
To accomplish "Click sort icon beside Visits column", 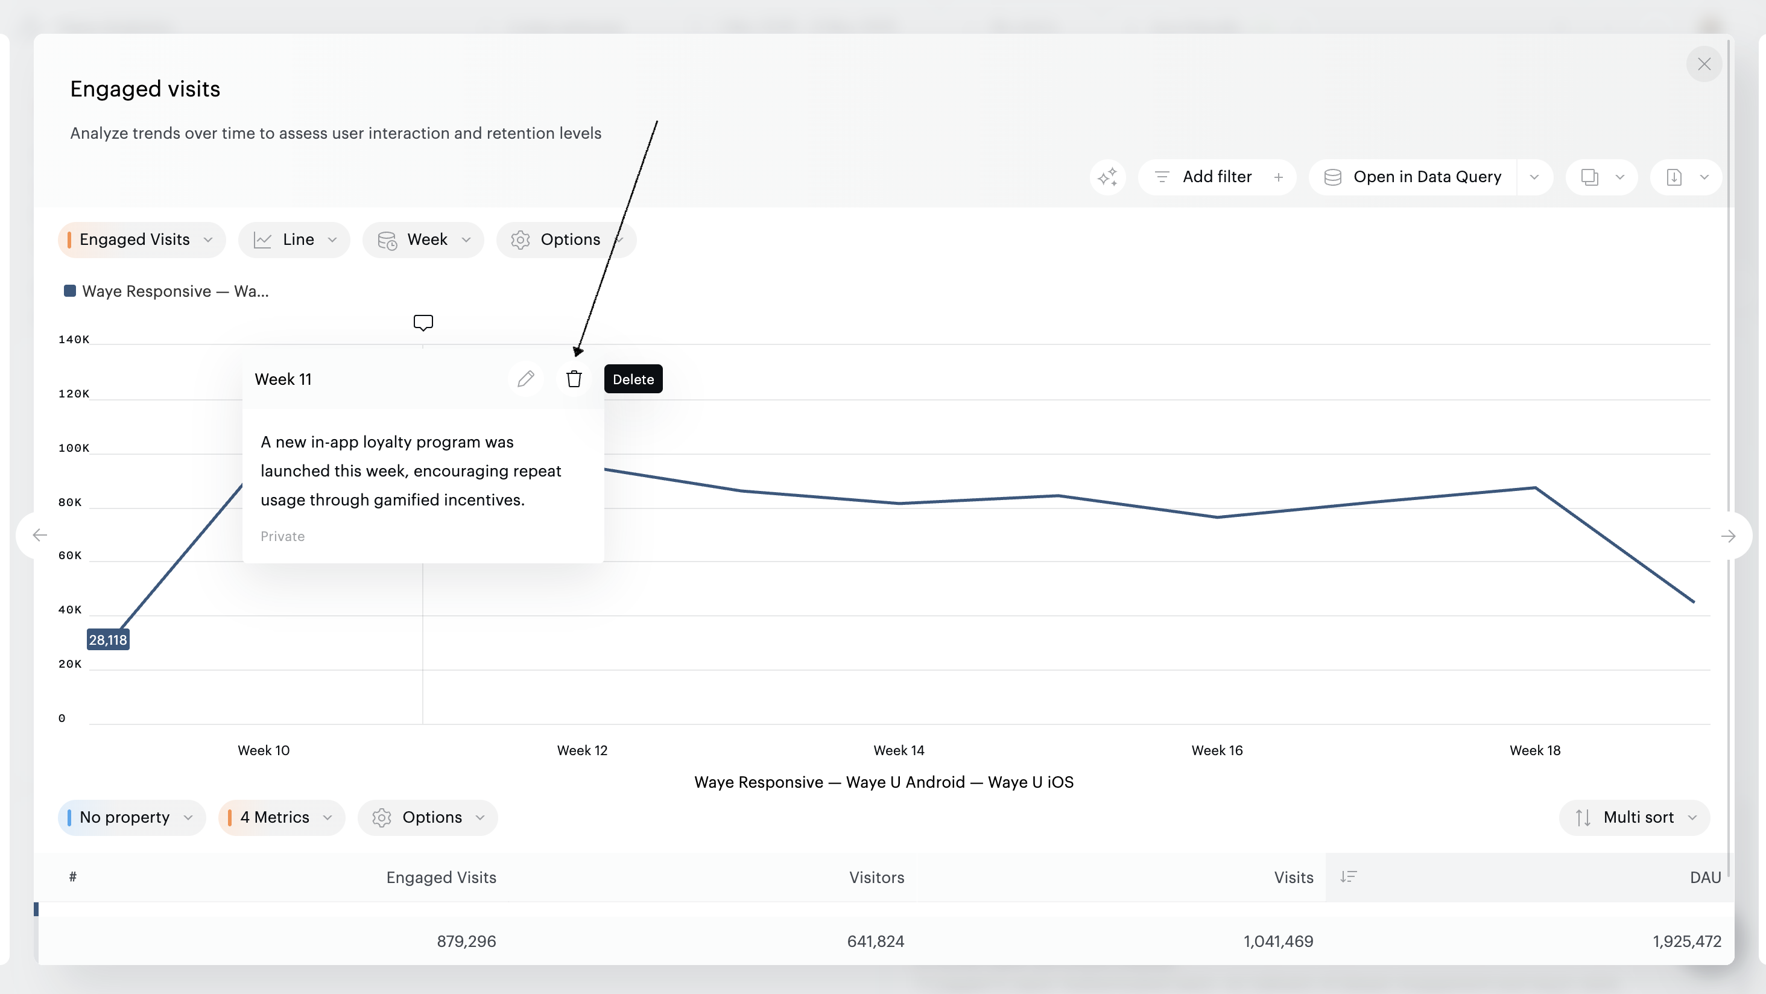I will [1348, 877].
